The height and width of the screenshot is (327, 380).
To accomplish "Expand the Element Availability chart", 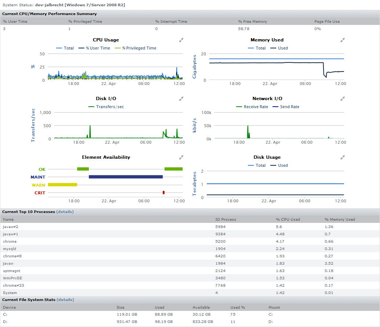I will click(181, 157).
